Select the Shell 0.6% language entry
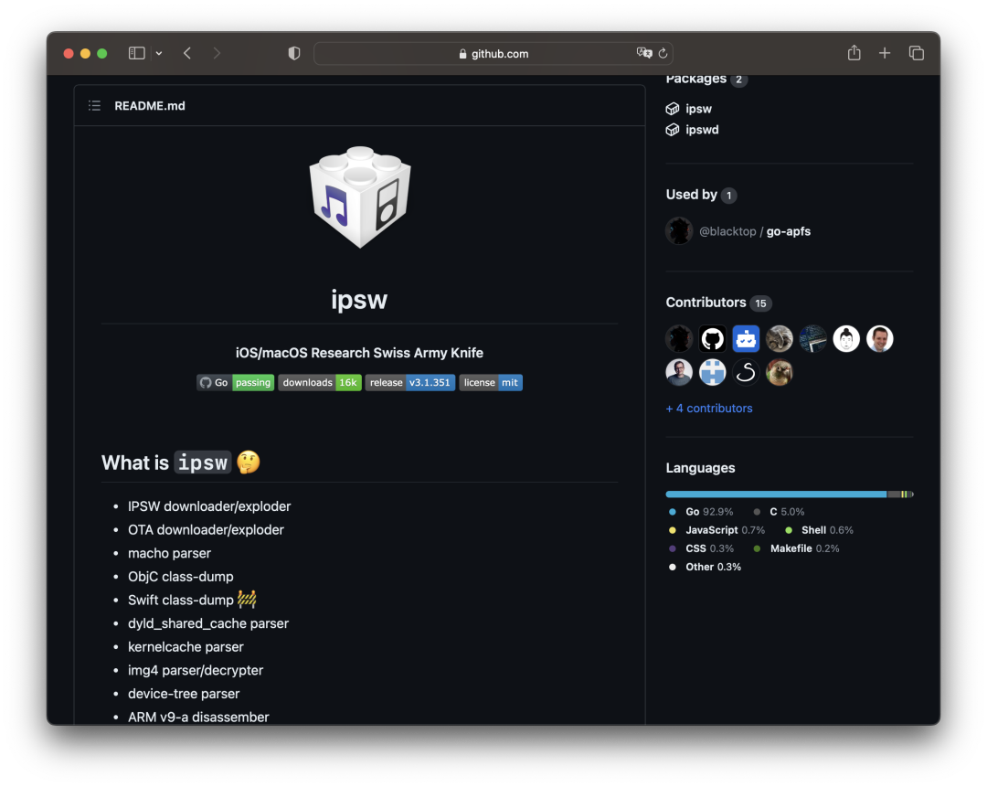This screenshot has width=987, height=787. pyautogui.click(x=819, y=530)
